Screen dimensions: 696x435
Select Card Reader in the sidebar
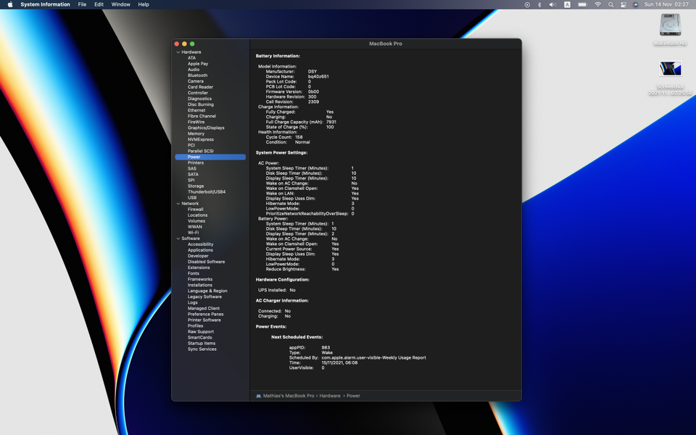[x=200, y=87]
